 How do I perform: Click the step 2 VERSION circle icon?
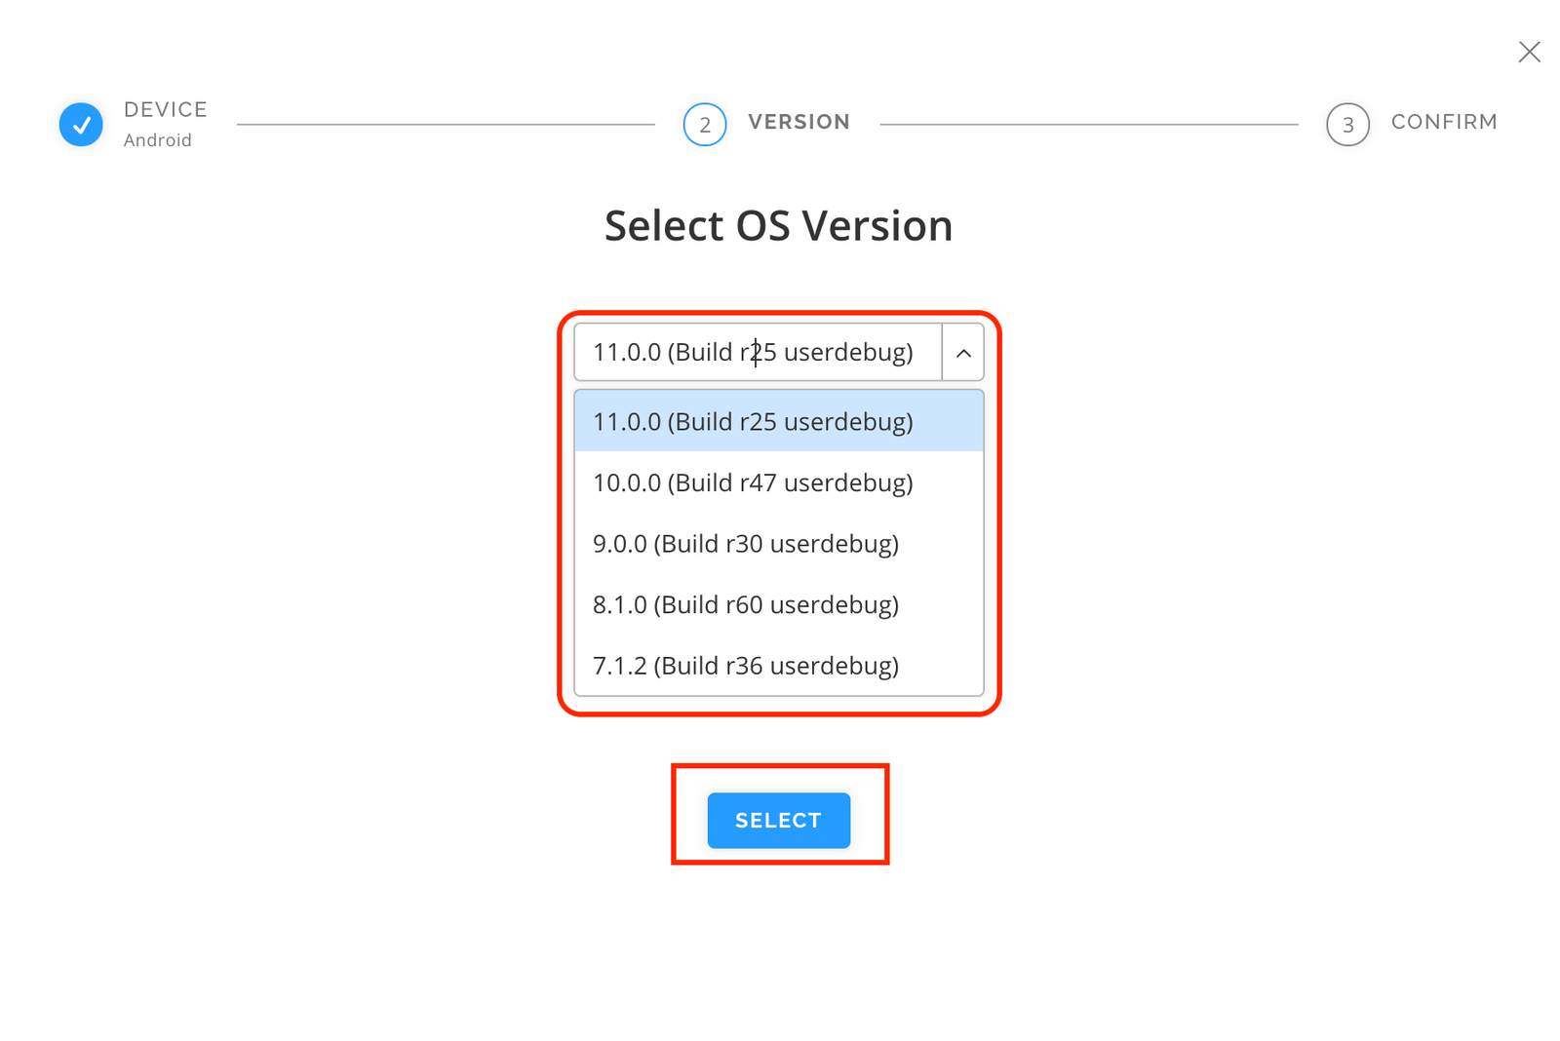click(704, 124)
